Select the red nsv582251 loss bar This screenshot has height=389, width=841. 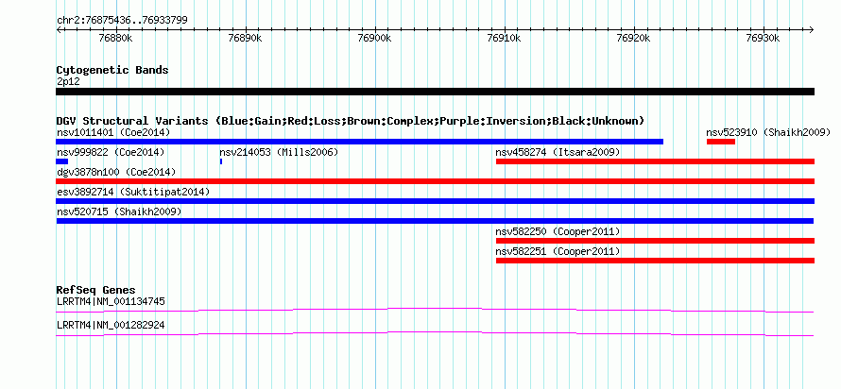656,261
